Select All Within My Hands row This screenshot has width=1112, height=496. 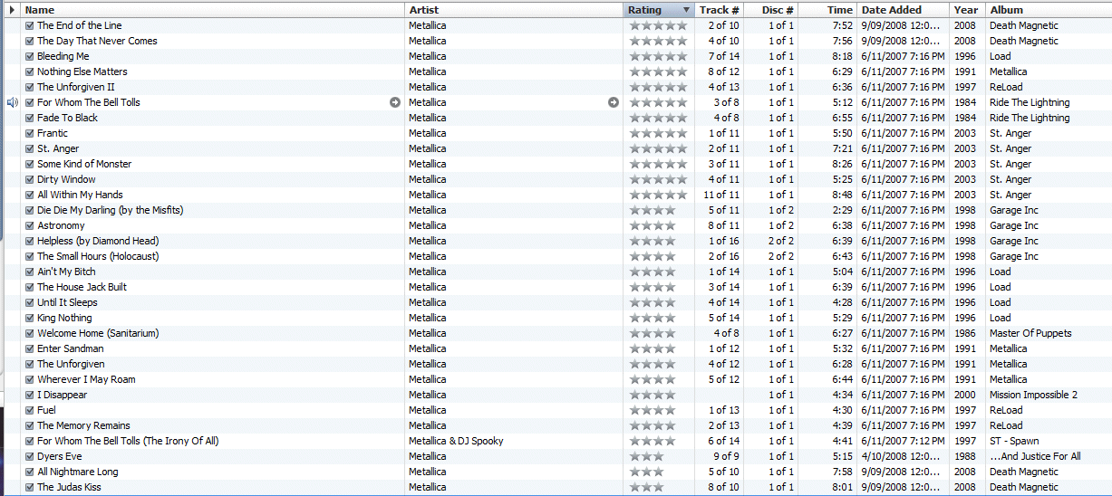point(80,195)
